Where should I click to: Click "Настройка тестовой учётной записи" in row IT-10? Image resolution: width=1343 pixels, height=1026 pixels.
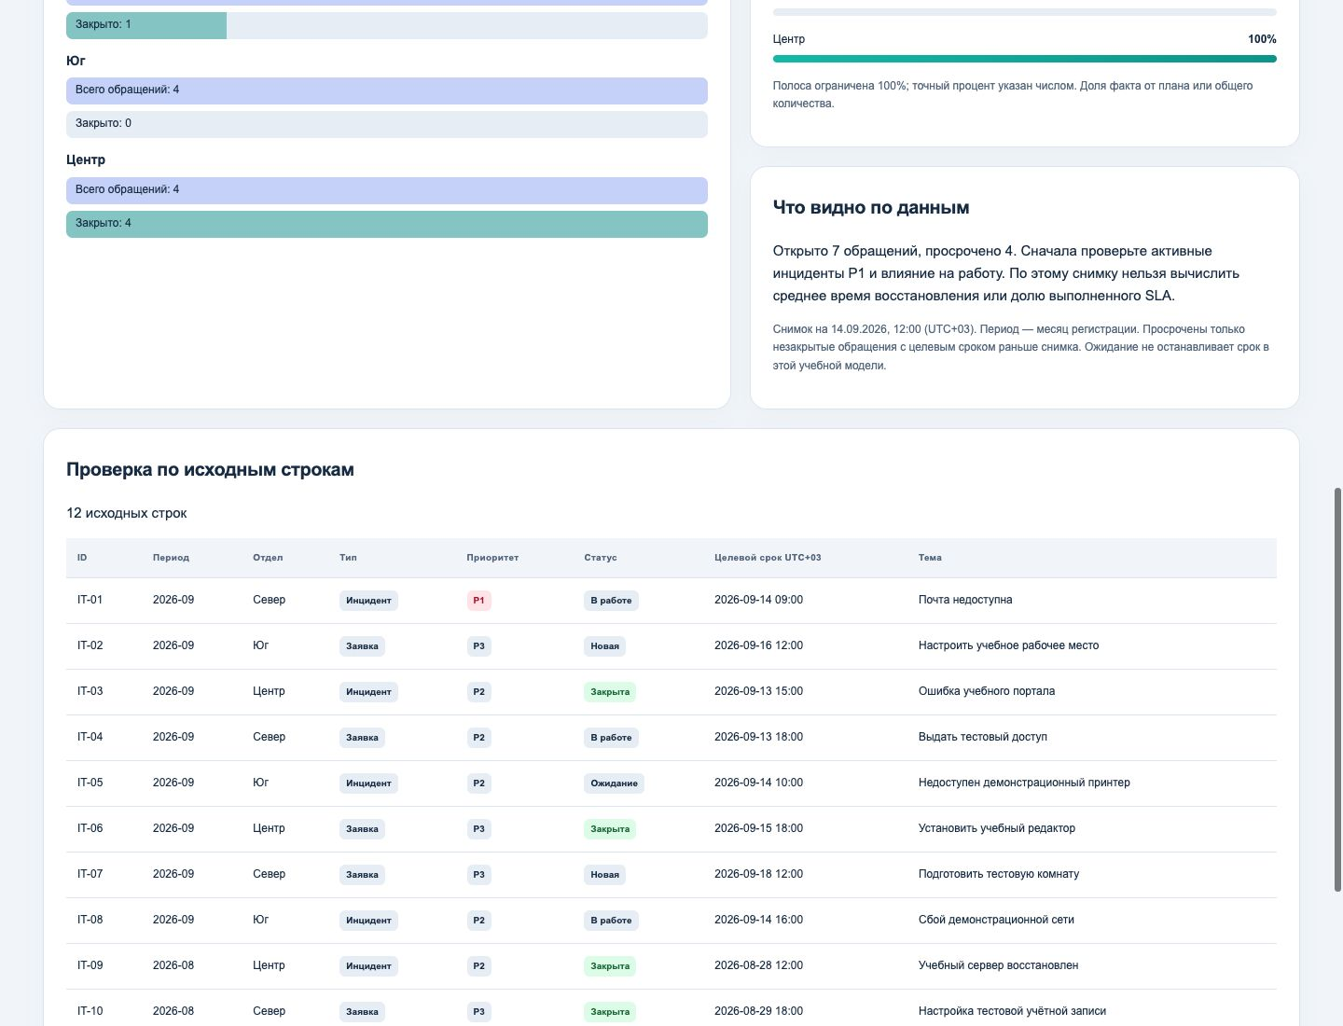(1012, 1011)
